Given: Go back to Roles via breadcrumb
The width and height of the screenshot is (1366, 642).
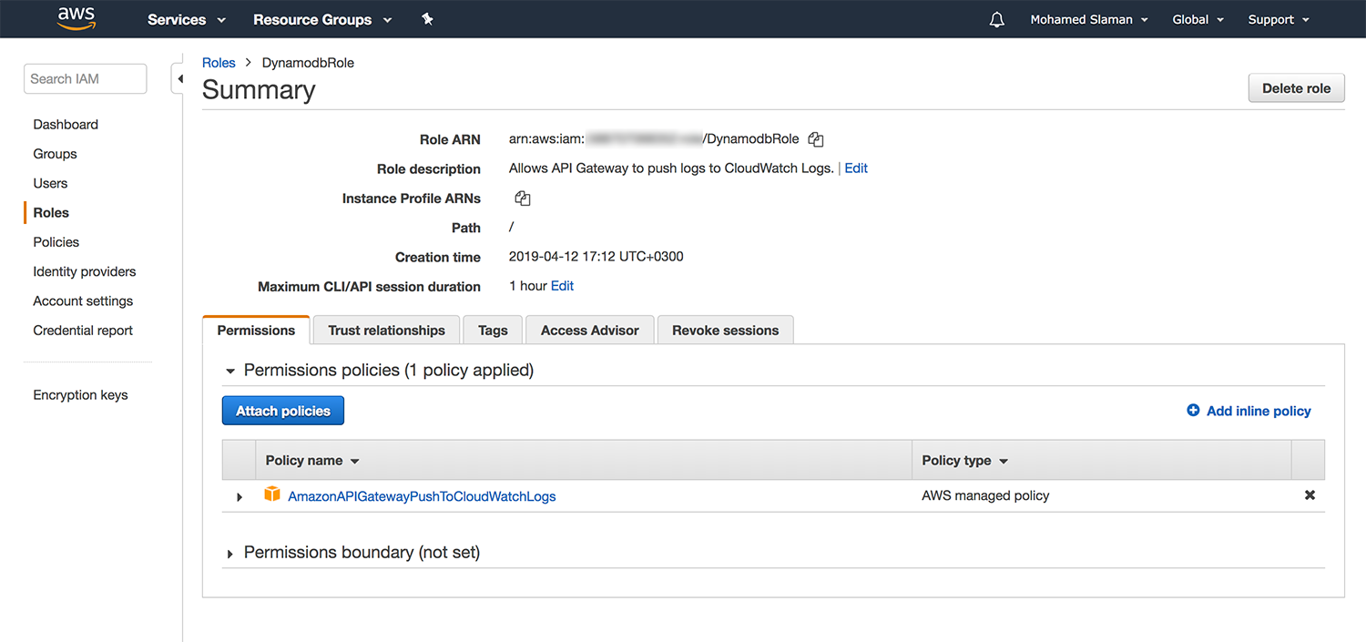Looking at the screenshot, I should click(x=219, y=63).
